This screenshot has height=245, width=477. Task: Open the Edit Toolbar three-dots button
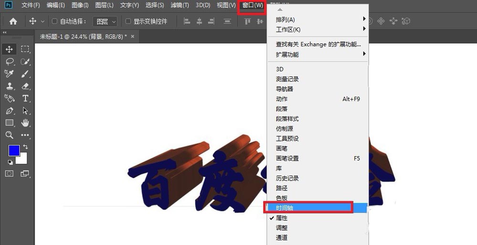25,135
